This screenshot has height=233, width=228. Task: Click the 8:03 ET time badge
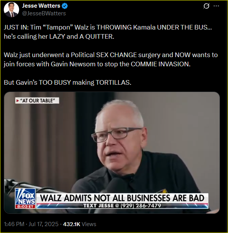pyautogui.click(x=25, y=207)
